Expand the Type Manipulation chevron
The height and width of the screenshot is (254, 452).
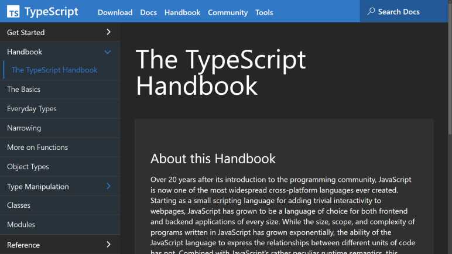click(x=108, y=187)
